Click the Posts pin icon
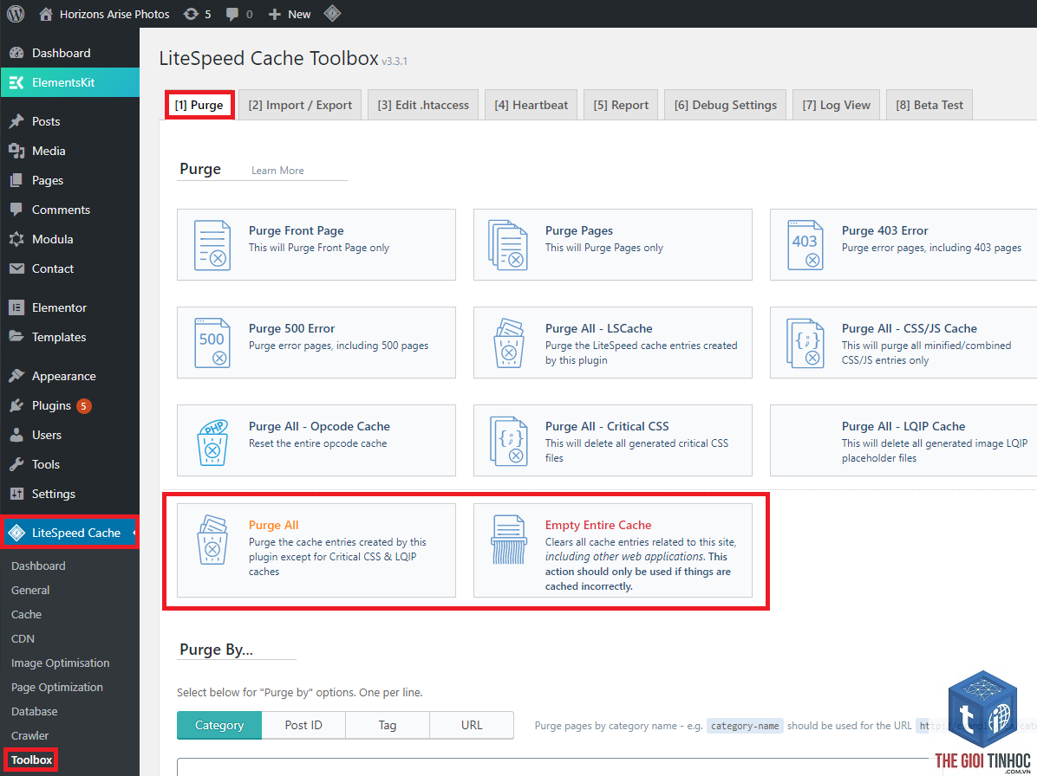 pyautogui.click(x=16, y=121)
